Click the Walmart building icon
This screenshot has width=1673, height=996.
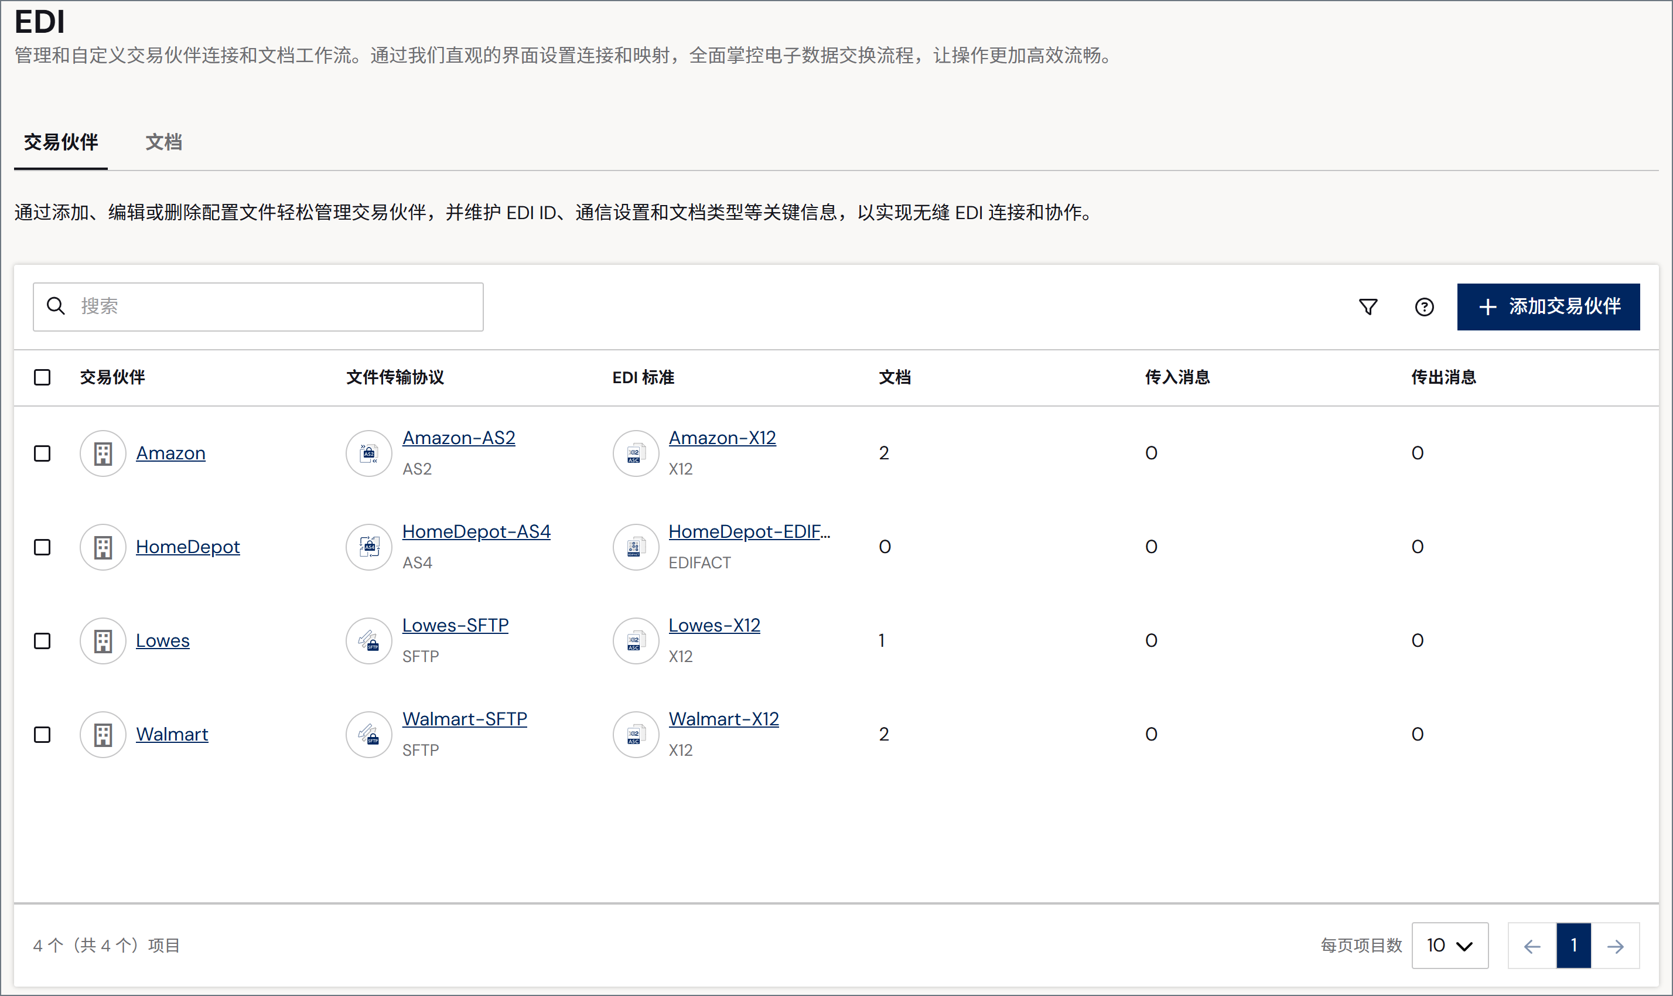tap(103, 734)
